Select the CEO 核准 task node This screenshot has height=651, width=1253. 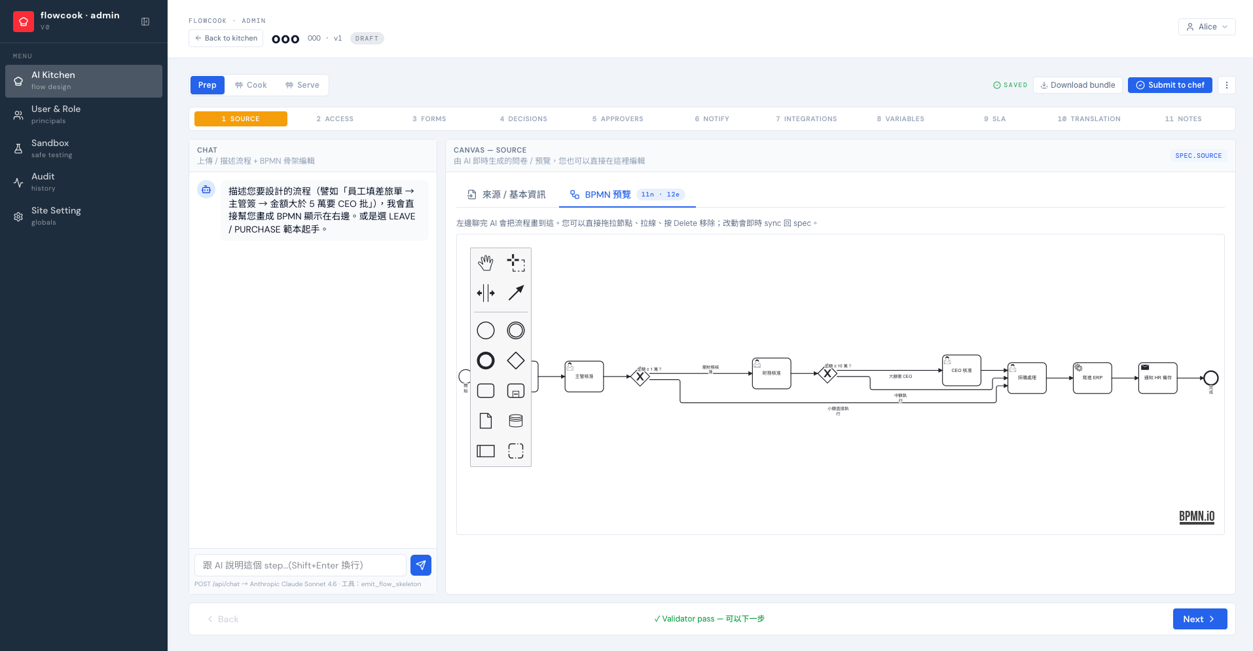click(x=962, y=371)
